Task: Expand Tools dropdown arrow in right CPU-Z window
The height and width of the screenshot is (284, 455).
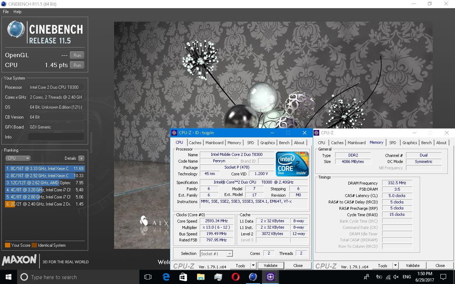Action: click(395, 266)
